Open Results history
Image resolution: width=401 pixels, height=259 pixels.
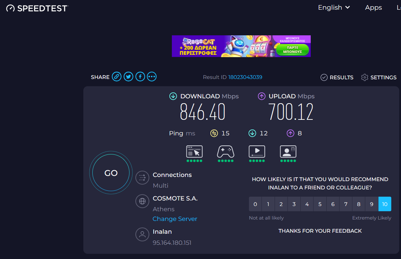[x=337, y=77]
